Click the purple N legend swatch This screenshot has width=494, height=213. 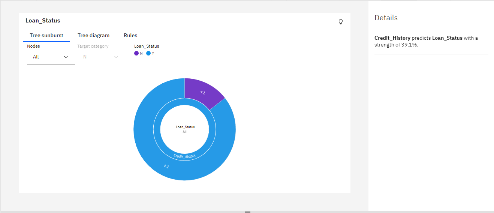136,54
